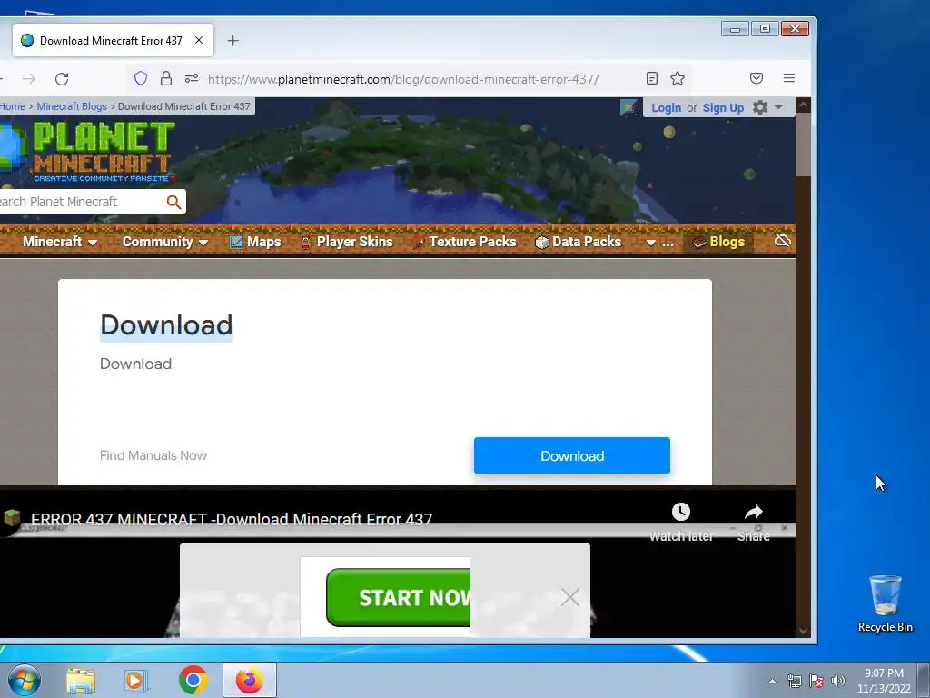Open the Minecraft dropdown menu
930x698 pixels.
59,242
